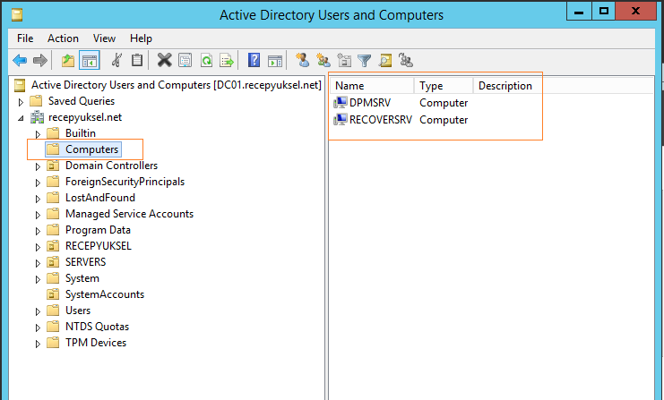
Task: Click the Cut scissors icon
Action: 116,61
